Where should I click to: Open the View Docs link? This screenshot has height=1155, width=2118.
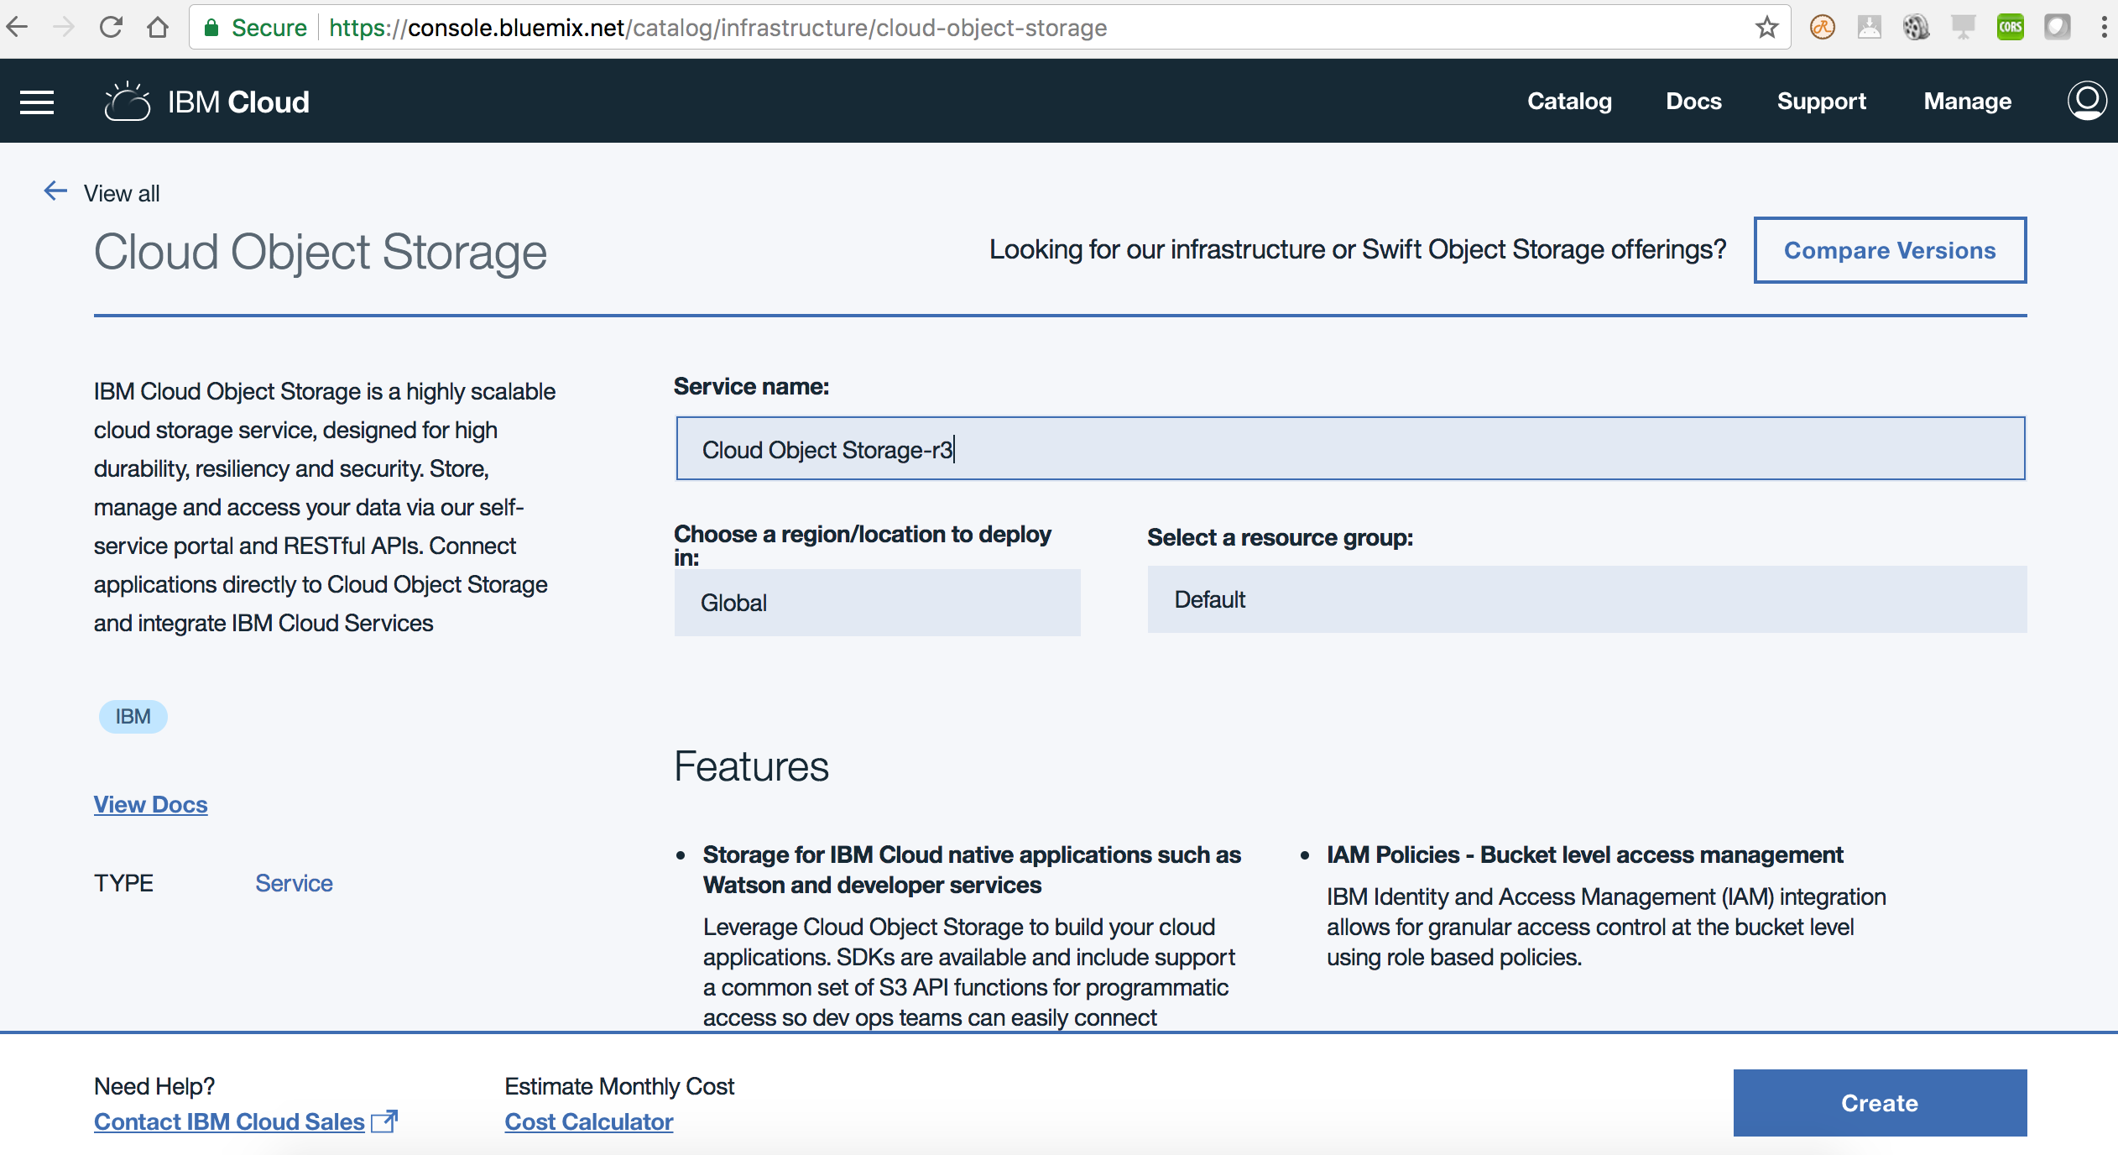click(x=151, y=804)
